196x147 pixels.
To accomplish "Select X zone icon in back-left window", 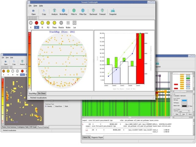I will [4, 71].
